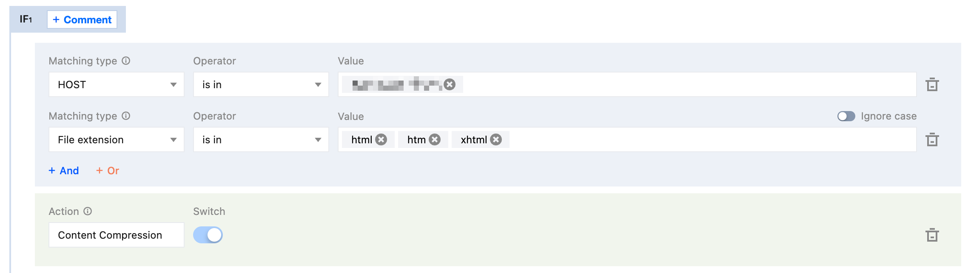Open the Action info tooltip icon
Viewport: 968px width, 273px height.
tap(88, 211)
